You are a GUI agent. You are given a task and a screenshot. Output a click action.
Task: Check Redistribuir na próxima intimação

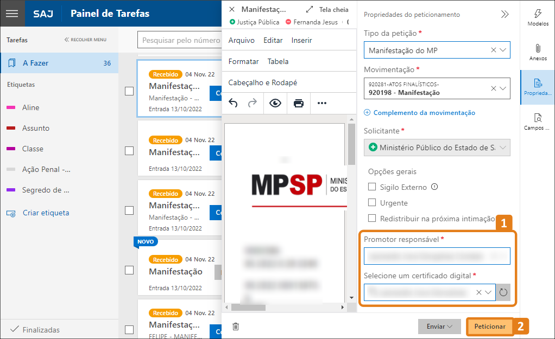pyautogui.click(x=371, y=218)
